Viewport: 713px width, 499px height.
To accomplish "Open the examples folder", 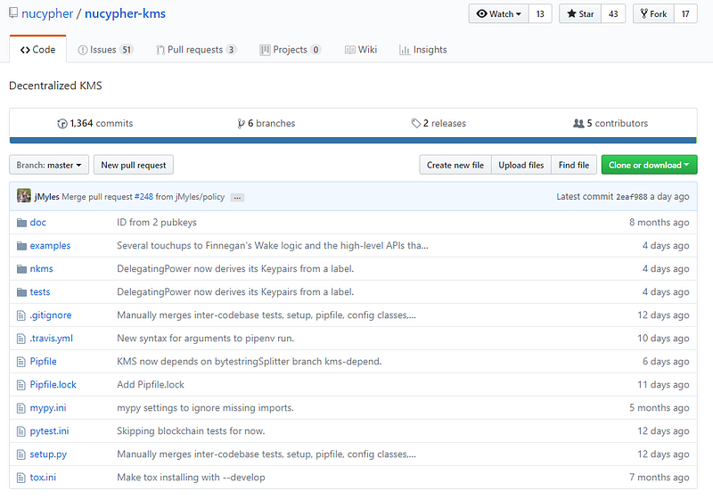I will coord(50,245).
